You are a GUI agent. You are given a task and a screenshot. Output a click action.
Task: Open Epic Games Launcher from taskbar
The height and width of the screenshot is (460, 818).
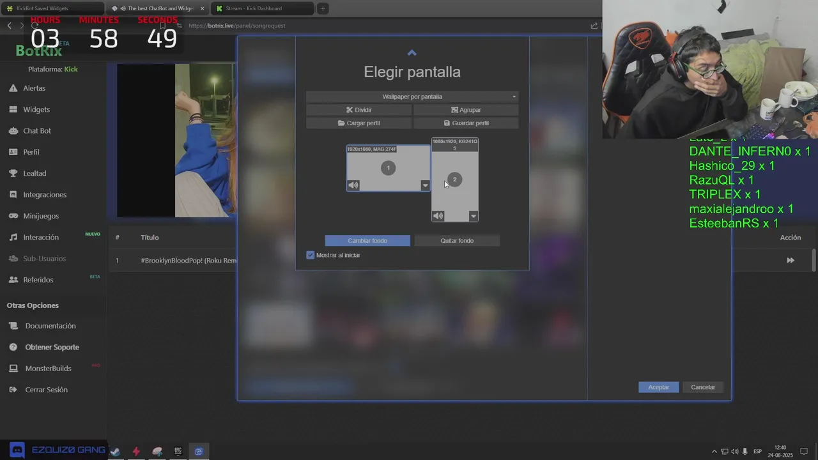[178, 451]
